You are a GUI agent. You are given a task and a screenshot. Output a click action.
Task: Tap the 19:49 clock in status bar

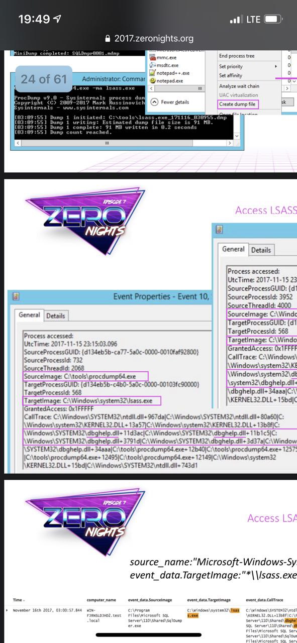[x=34, y=19]
